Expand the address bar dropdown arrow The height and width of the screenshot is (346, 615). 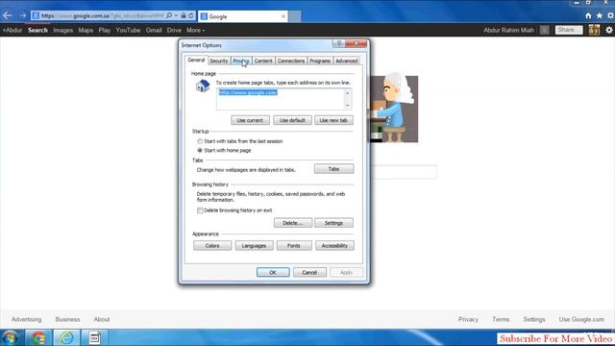(176, 15)
